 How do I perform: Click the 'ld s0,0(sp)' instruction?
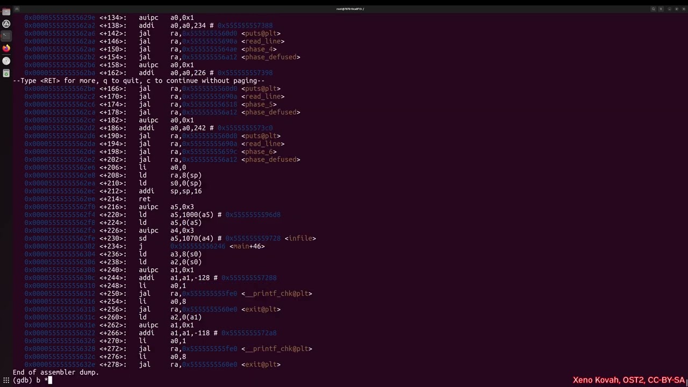pos(170,183)
